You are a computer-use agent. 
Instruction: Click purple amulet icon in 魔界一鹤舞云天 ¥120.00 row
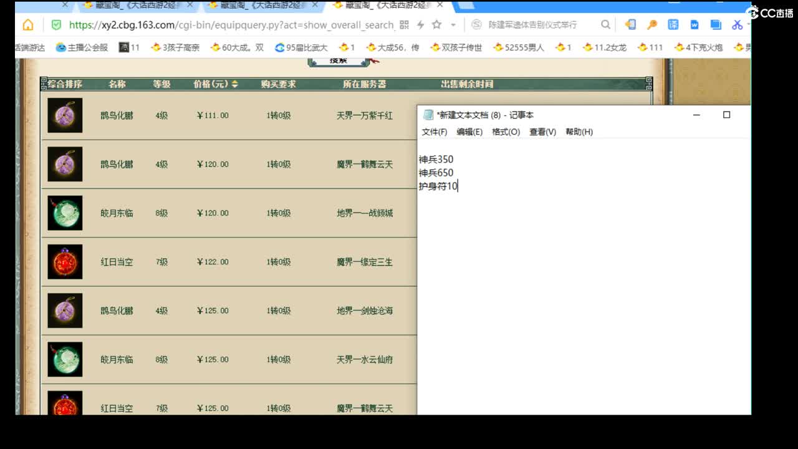[65, 164]
